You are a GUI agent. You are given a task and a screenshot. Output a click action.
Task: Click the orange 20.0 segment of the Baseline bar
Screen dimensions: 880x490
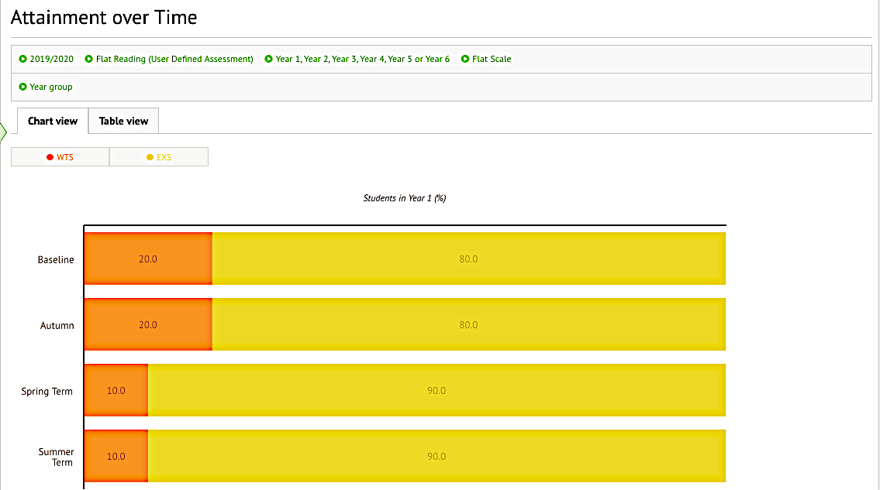click(x=147, y=259)
